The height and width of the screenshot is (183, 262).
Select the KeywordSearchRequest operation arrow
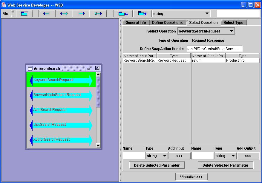click(x=61, y=80)
